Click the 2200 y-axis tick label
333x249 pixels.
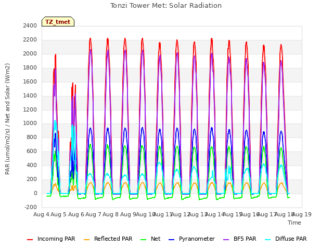pos(30,39)
